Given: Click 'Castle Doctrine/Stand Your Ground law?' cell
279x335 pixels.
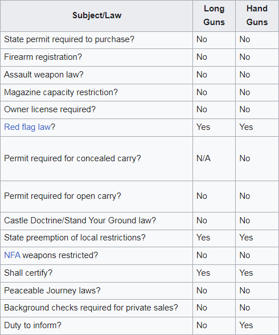Looking at the screenshot, I should click(x=97, y=221).
